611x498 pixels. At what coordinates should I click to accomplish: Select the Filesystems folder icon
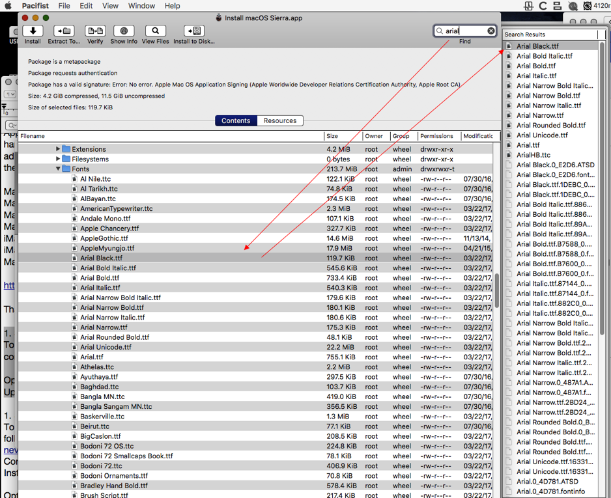66,159
